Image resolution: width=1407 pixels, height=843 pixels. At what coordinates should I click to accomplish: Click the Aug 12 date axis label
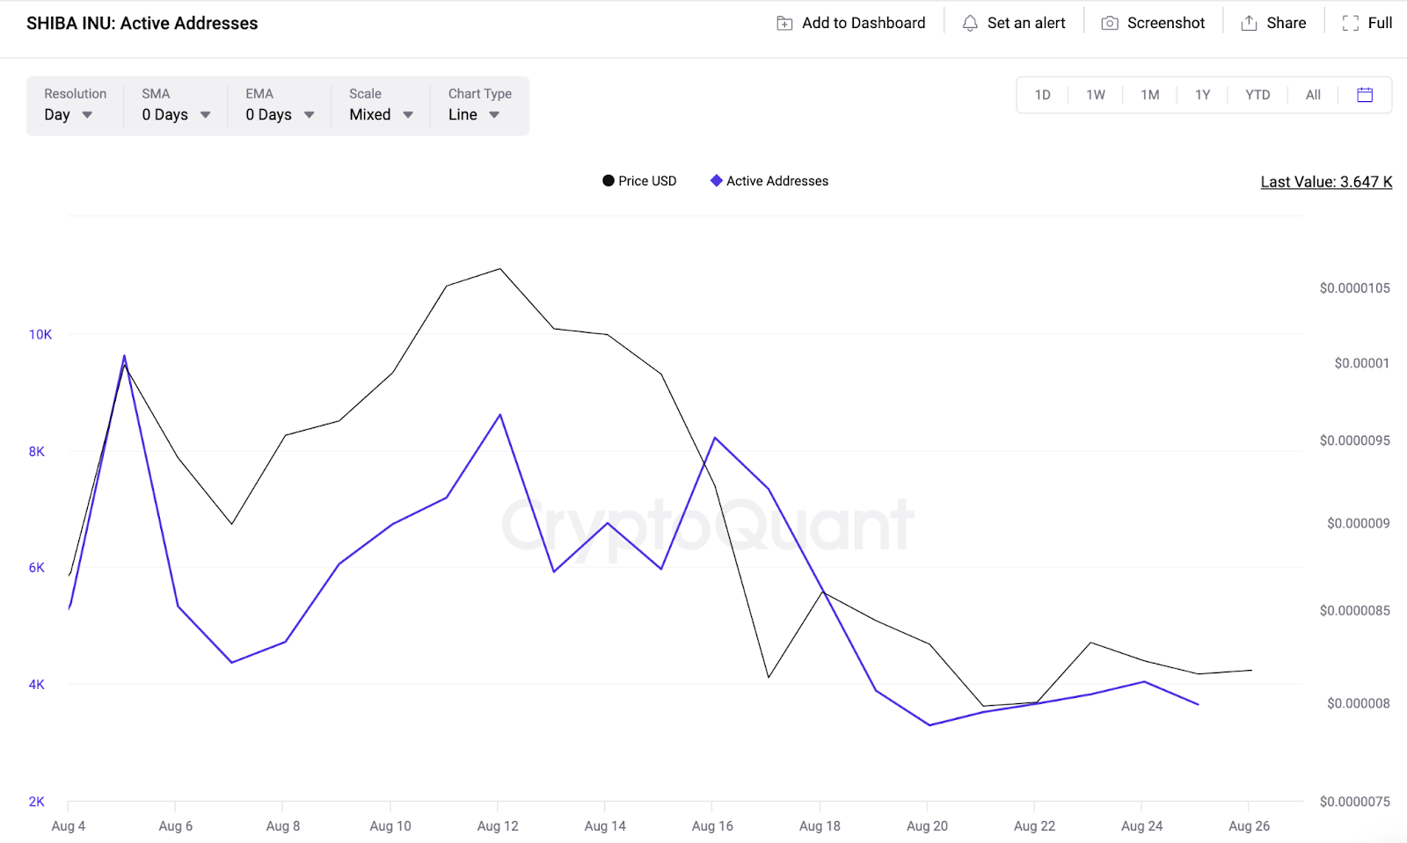[x=498, y=826]
